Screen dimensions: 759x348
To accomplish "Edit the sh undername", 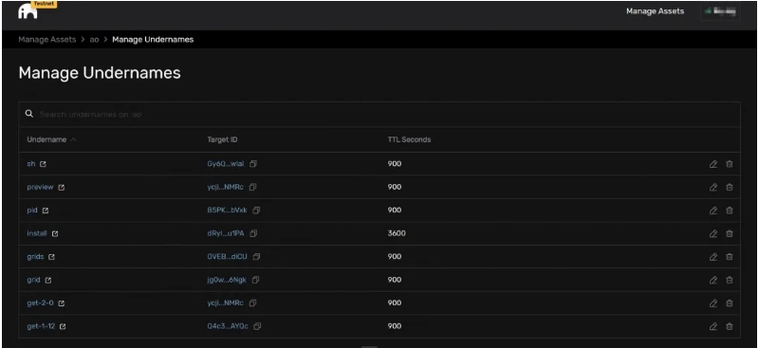I will (713, 164).
